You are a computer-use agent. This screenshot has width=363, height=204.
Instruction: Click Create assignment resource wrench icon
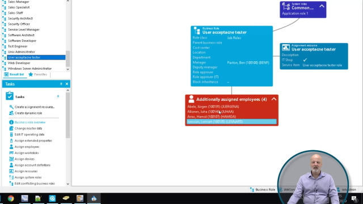tap(11, 107)
